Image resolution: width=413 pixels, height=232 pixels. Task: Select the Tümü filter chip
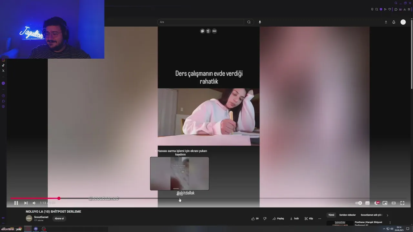pos(331,215)
